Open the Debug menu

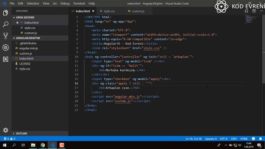coord(65,3)
